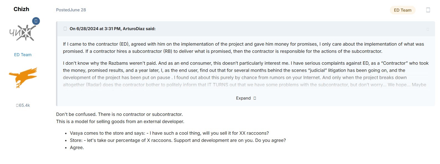The image size is (440, 164).
Task: Expand the truncated ArturoDiaz quote
Action: (246, 98)
